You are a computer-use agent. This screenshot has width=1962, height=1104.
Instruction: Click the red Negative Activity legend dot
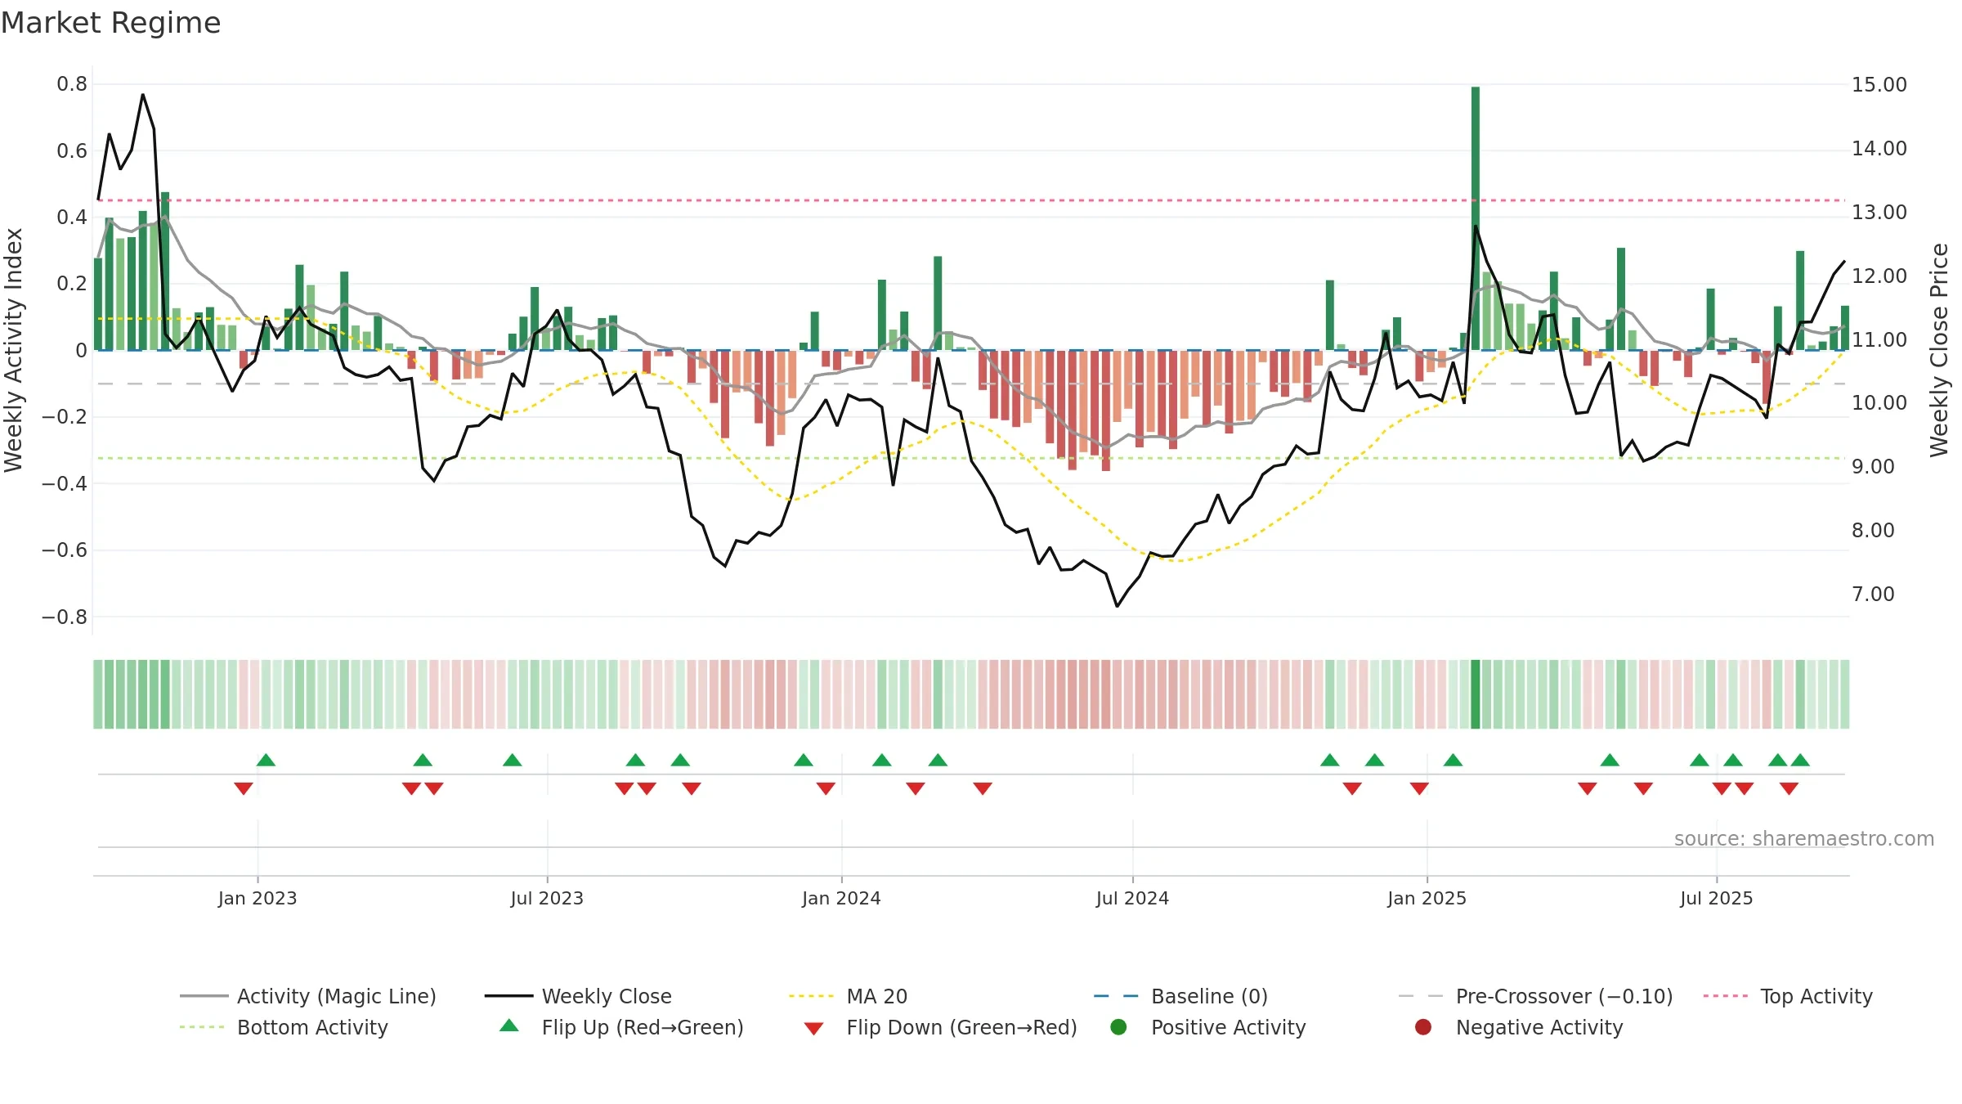tap(1423, 1027)
